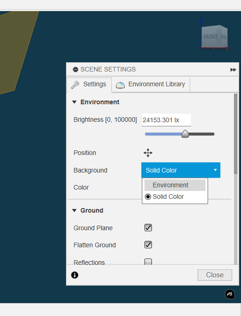Uncheck the Flatten Ground checkbox
This screenshot has height=316, width=241.
coord(148,245)
